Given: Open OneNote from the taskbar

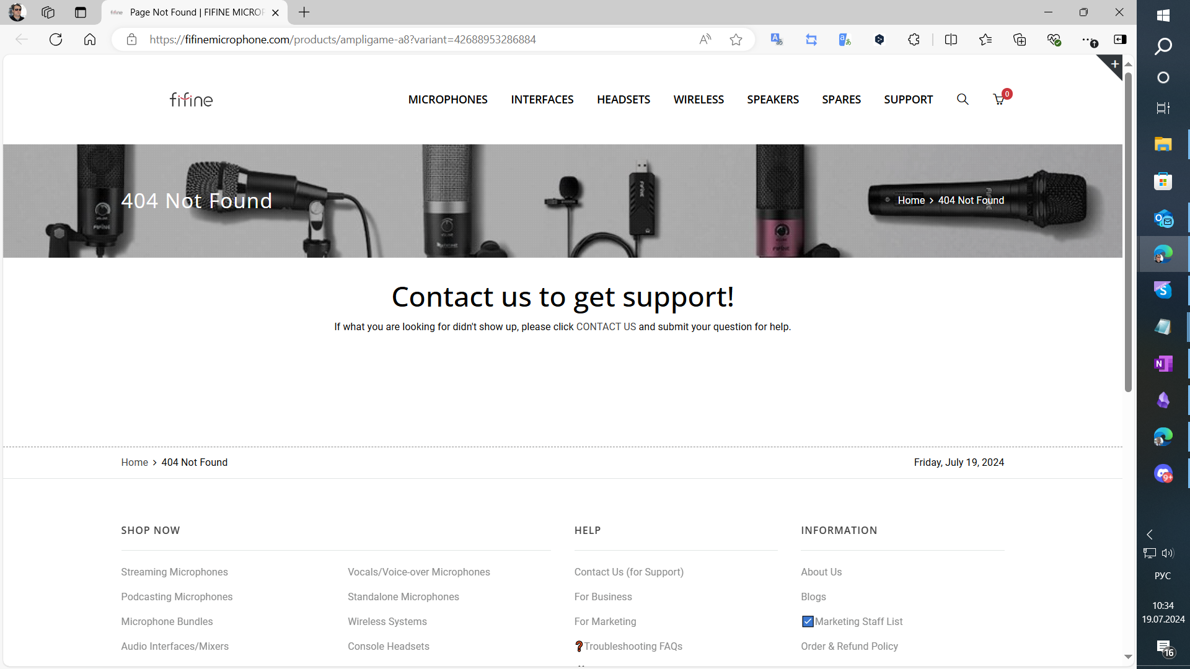Looking at the screenshot, I should coord(1163,364).
